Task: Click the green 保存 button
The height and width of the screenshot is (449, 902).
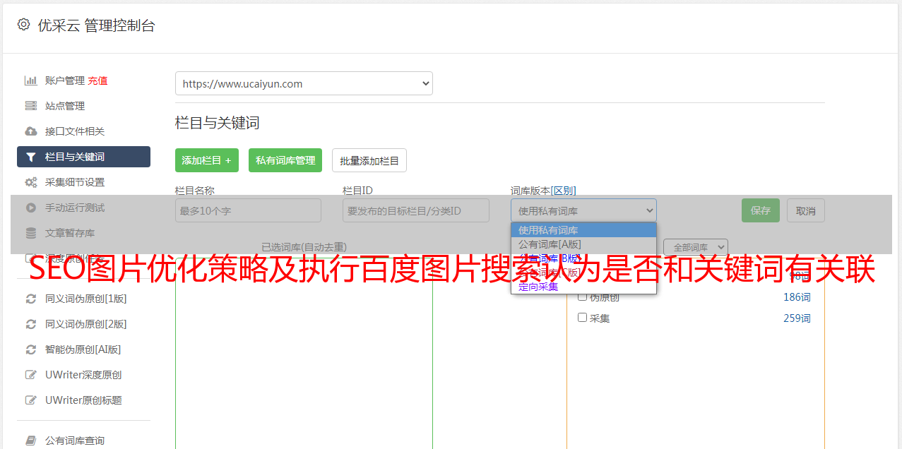Action: click(x=761, y=210)
